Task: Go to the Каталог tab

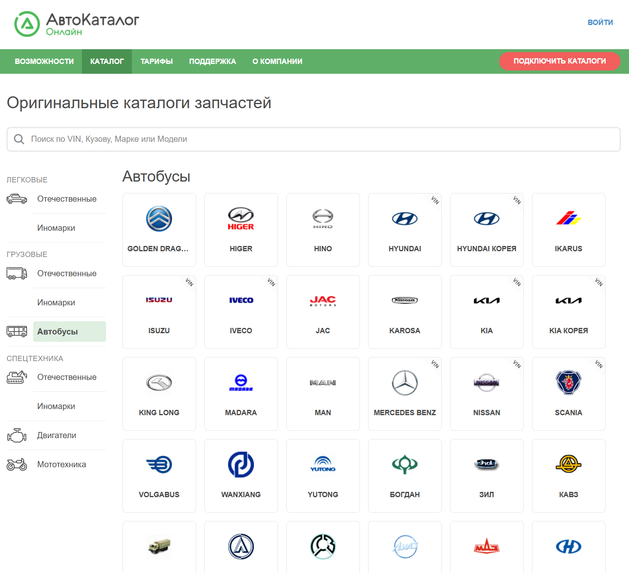Action: click(x=107, y=61)
